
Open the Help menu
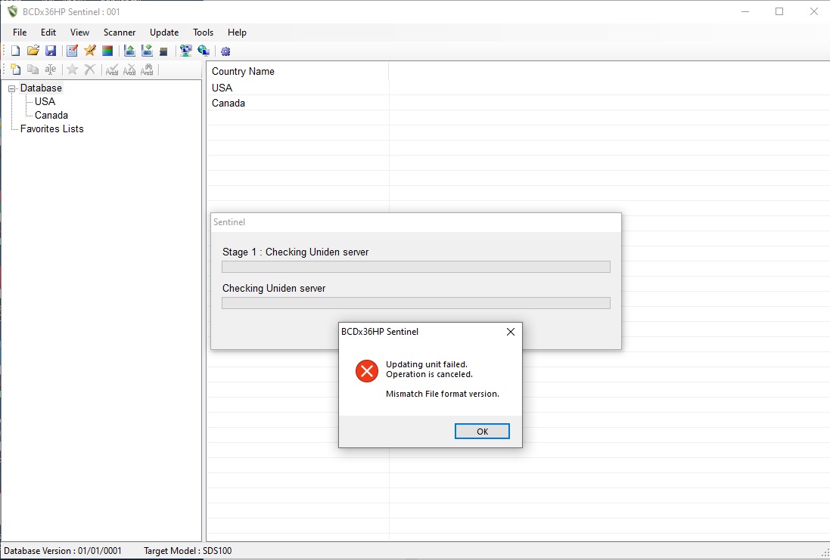(x=237, y=32)
